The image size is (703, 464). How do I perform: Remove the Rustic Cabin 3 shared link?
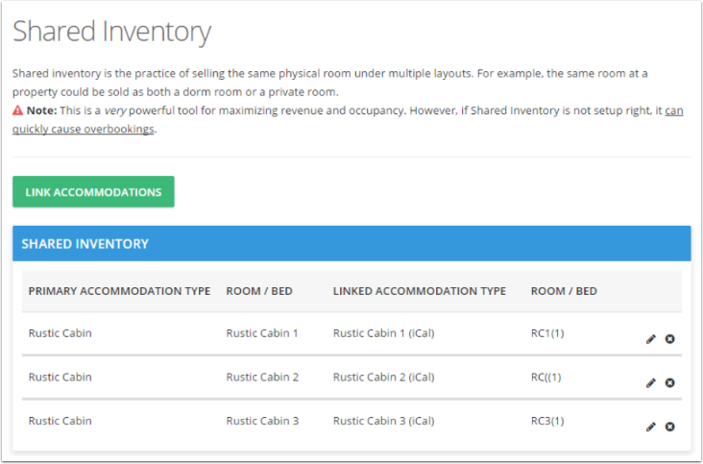pyautogui.click(x=669, y=427)
